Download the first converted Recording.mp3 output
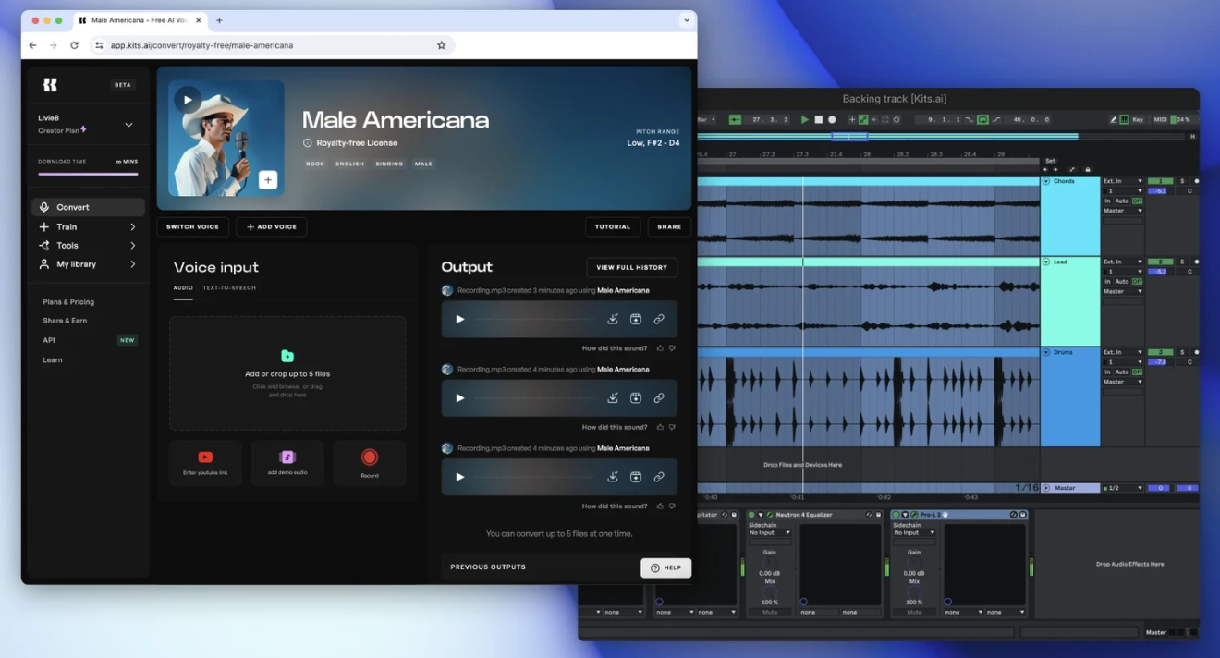1220x658 pixels. (x=613, y=318)
